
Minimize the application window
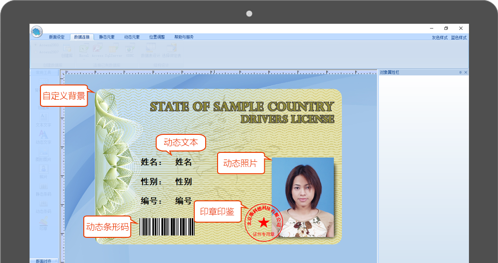(x=431, y=28)
